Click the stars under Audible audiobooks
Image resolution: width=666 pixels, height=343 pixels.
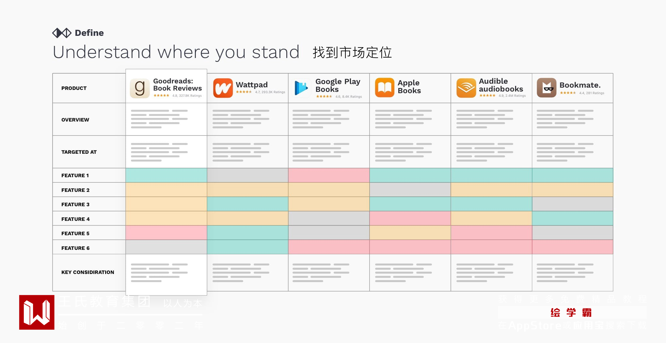click(487, 95)
